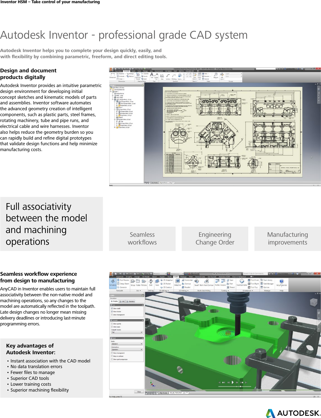This screenshot has height=418, width=321.
Task: Select the Simulate tool in the CAM ribbon
Action: (113, 282)
